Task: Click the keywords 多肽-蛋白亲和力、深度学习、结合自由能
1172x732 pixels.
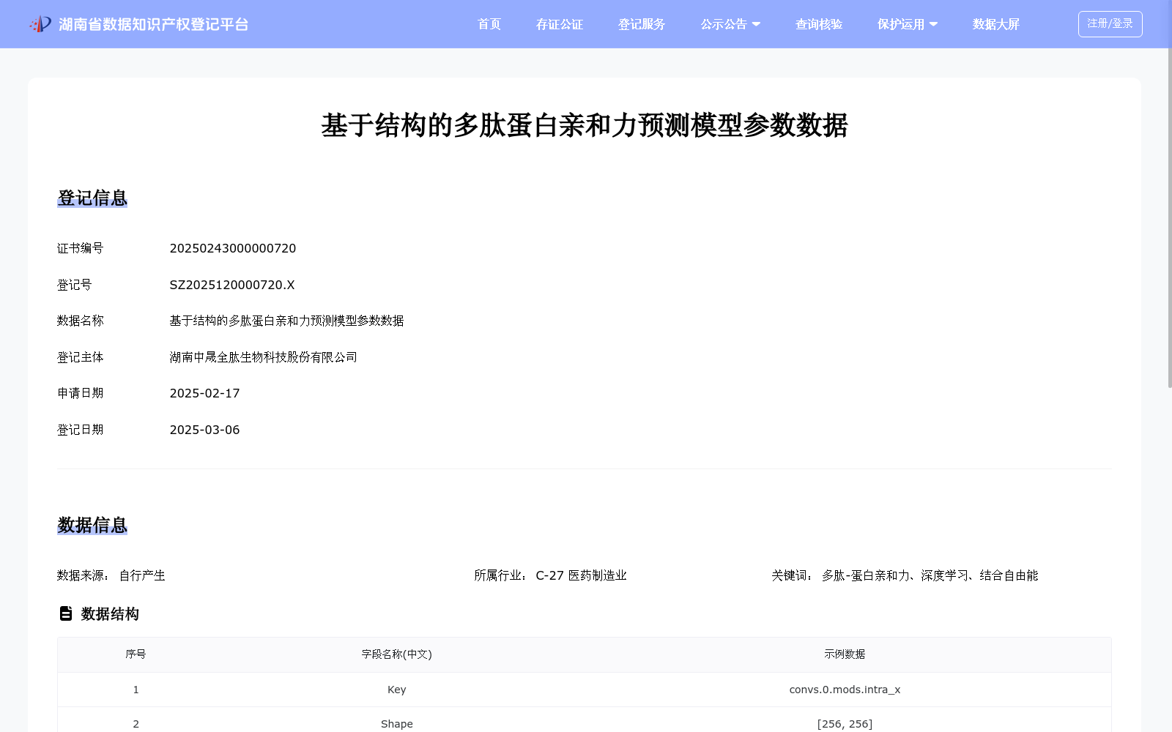Action: point(930,575)
